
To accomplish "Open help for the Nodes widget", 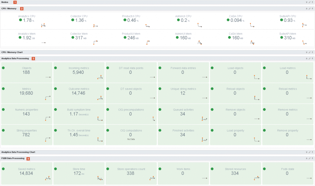I will (313, 2).
